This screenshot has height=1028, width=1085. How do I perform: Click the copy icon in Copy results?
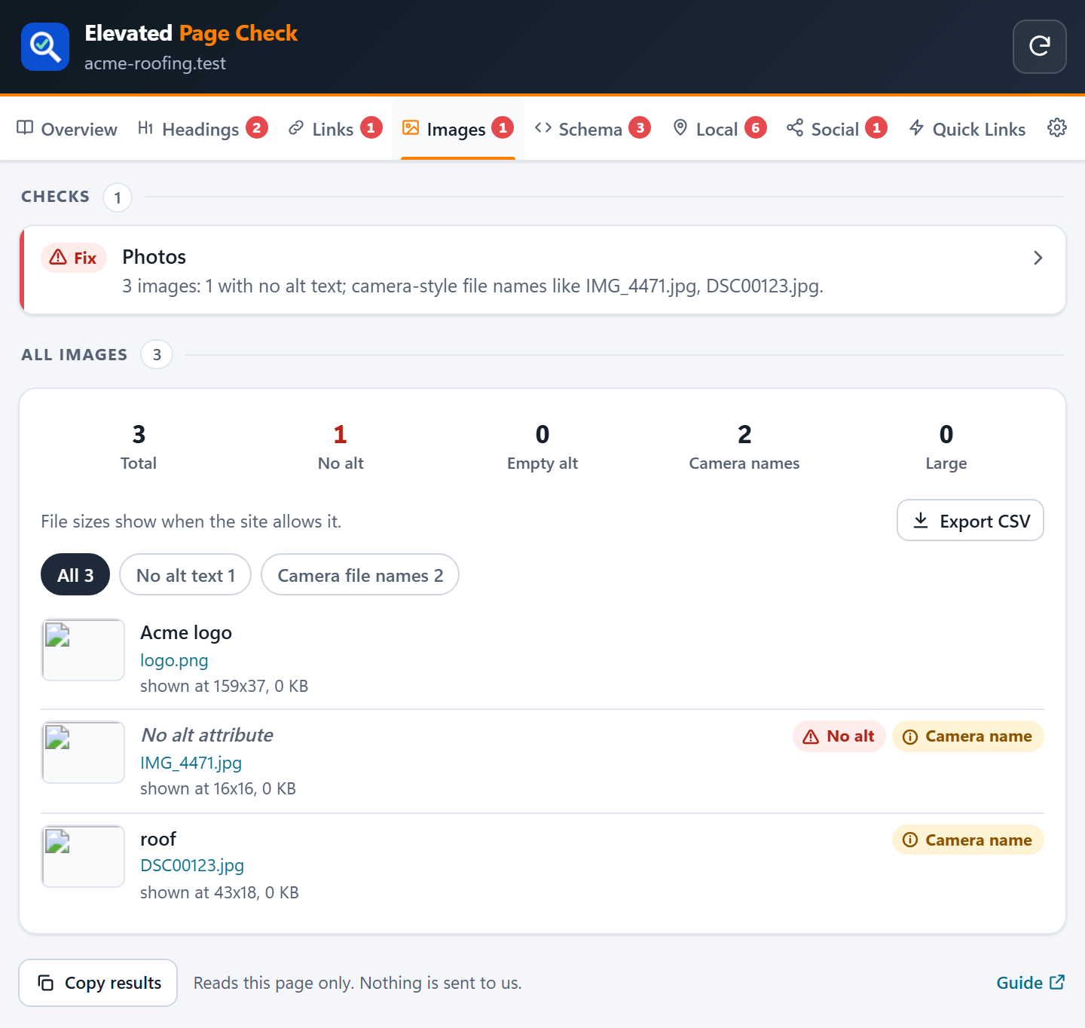pos(46,983)
